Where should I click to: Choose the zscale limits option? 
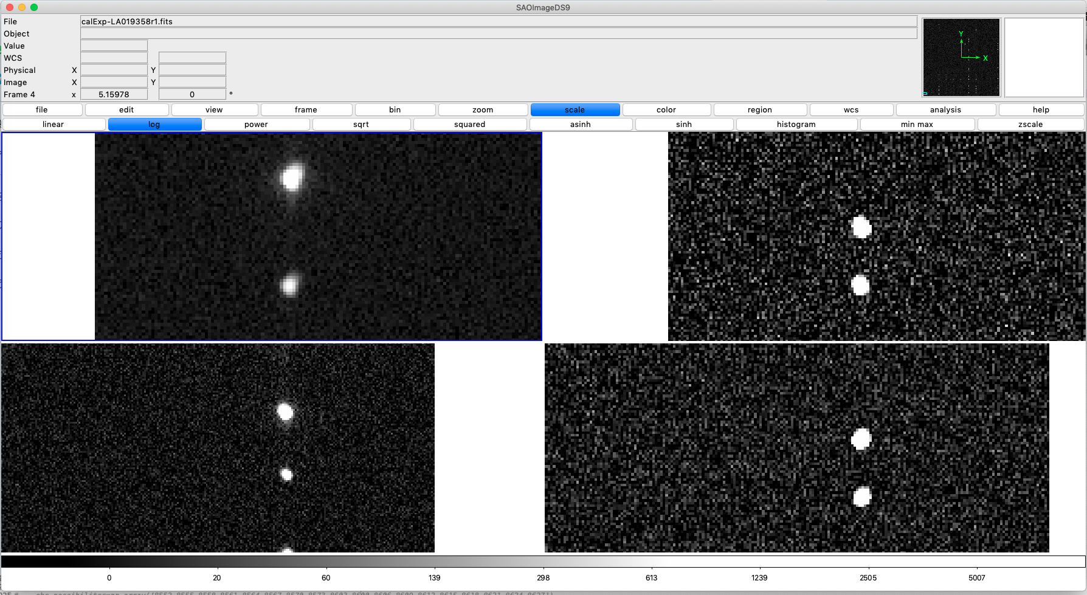tap(1030, 124)
